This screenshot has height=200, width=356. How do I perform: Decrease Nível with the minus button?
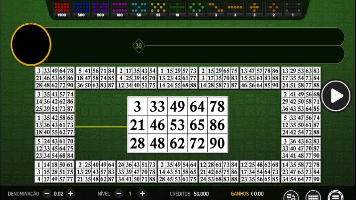119,194
